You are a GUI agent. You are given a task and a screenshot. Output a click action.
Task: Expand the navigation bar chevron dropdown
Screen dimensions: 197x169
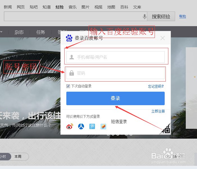tap(1, 32)
